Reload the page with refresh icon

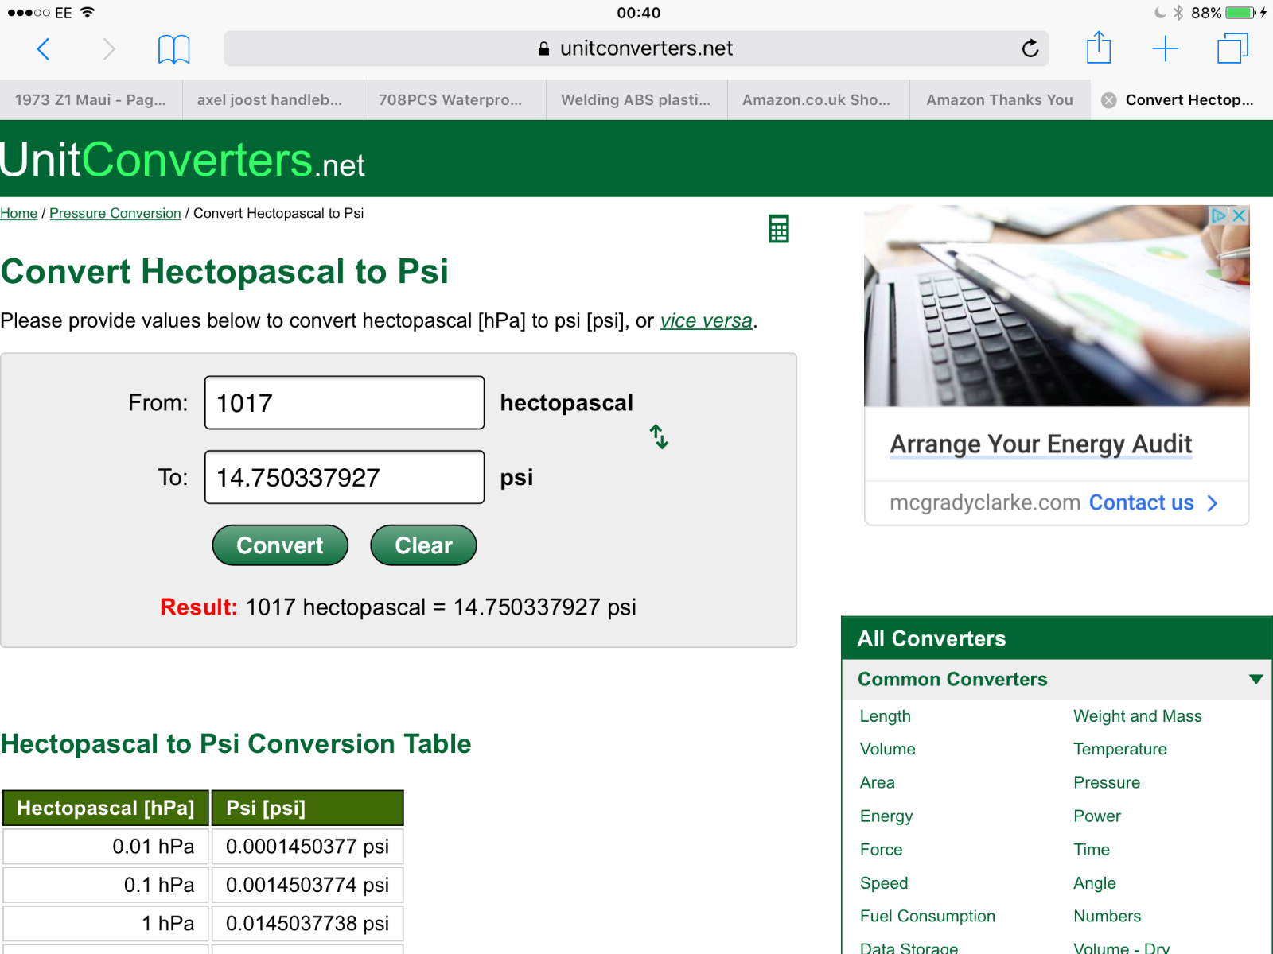click(1030, 49)
